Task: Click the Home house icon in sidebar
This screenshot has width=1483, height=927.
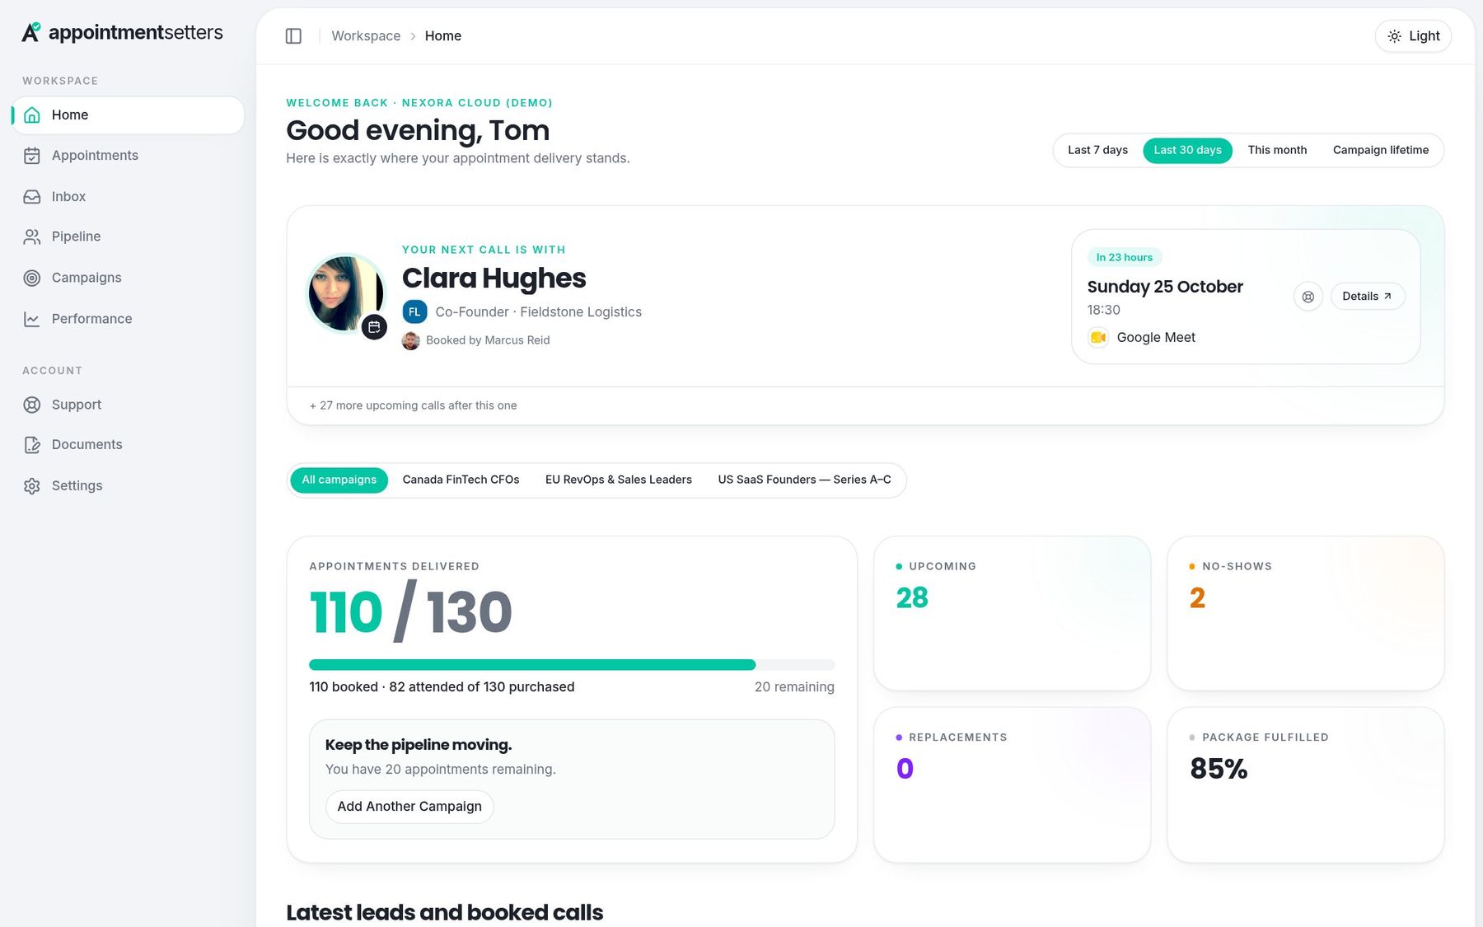Action: pos(32,115)
